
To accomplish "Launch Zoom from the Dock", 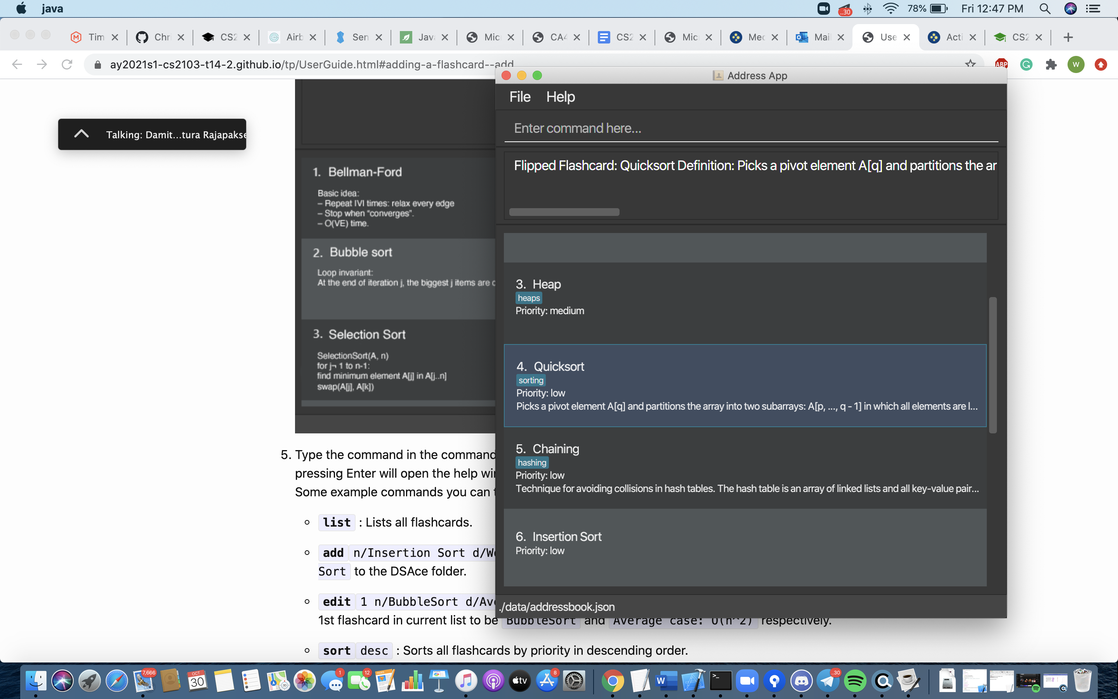I will coord(747,681).
